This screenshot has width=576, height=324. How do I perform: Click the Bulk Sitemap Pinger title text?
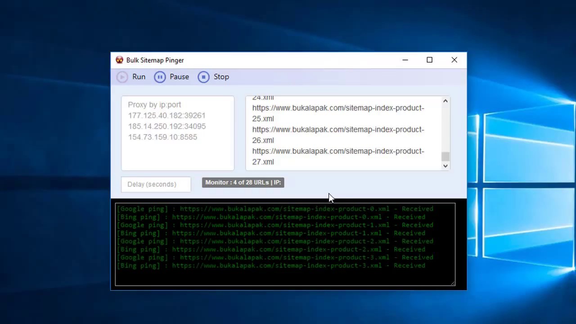(x=155, y=60)
